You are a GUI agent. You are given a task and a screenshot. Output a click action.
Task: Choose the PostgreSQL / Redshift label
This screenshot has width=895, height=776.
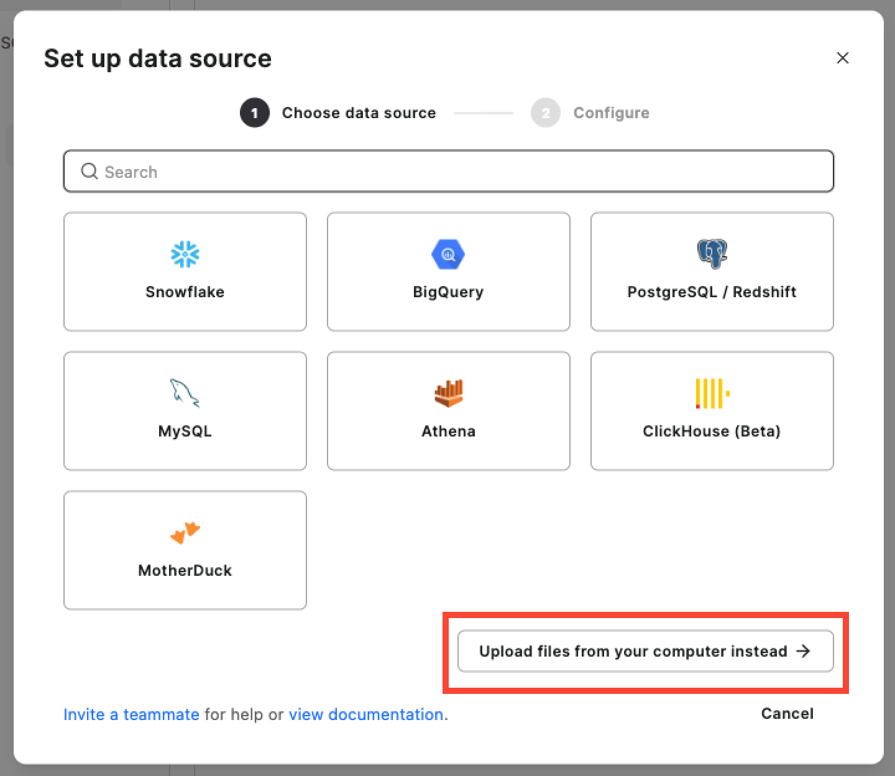click(712, 292)
